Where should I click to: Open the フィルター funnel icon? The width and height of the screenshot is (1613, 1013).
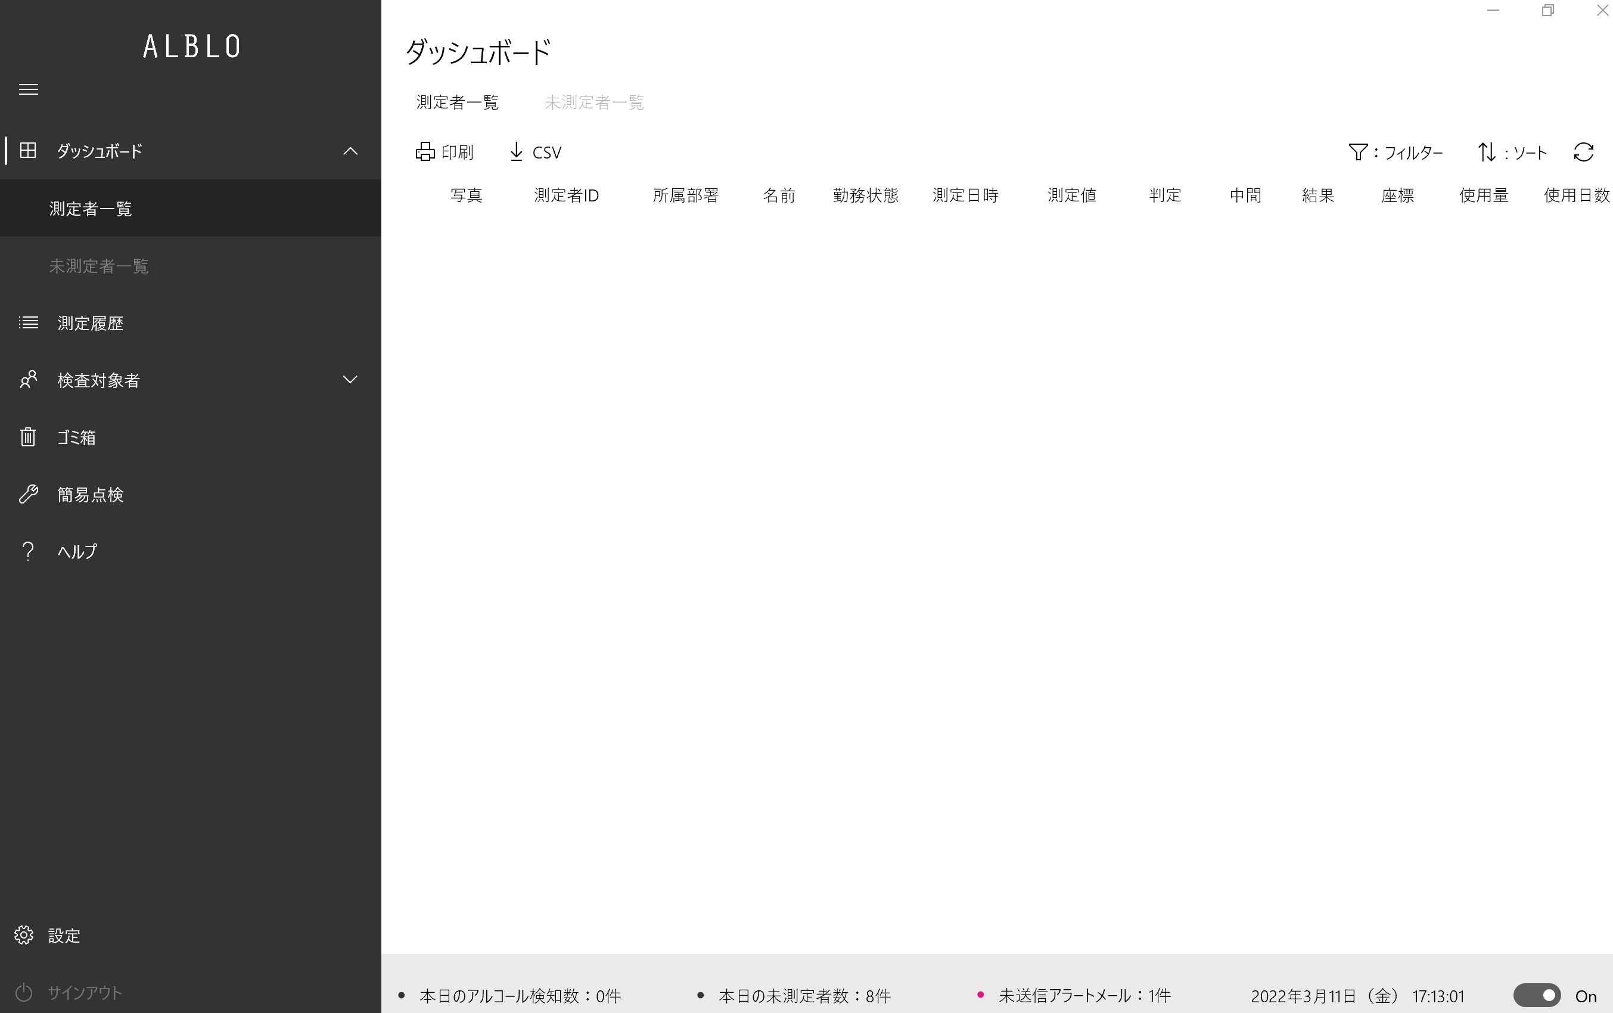1357,152
